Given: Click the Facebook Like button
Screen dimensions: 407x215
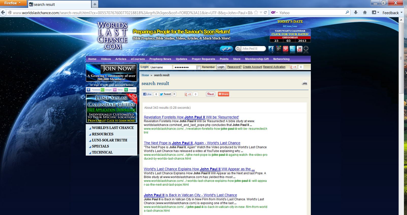Looking at the screenshot, I should click(147, 94).
